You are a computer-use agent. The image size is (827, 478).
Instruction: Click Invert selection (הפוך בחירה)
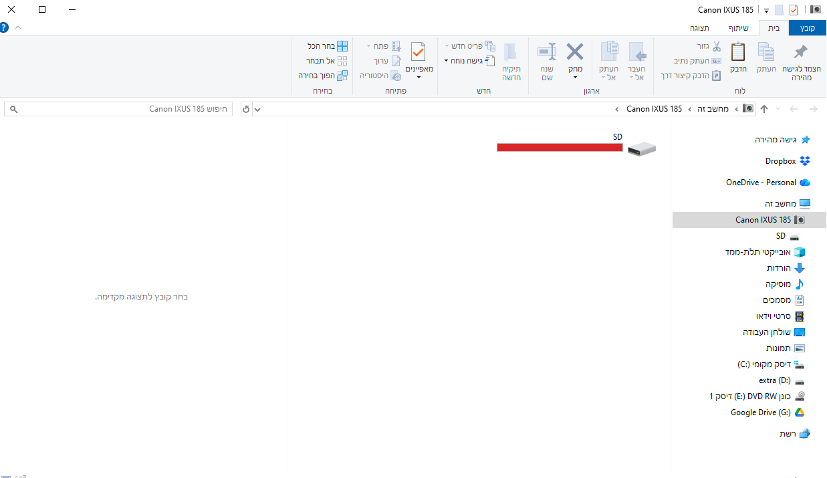click(324, 76)
